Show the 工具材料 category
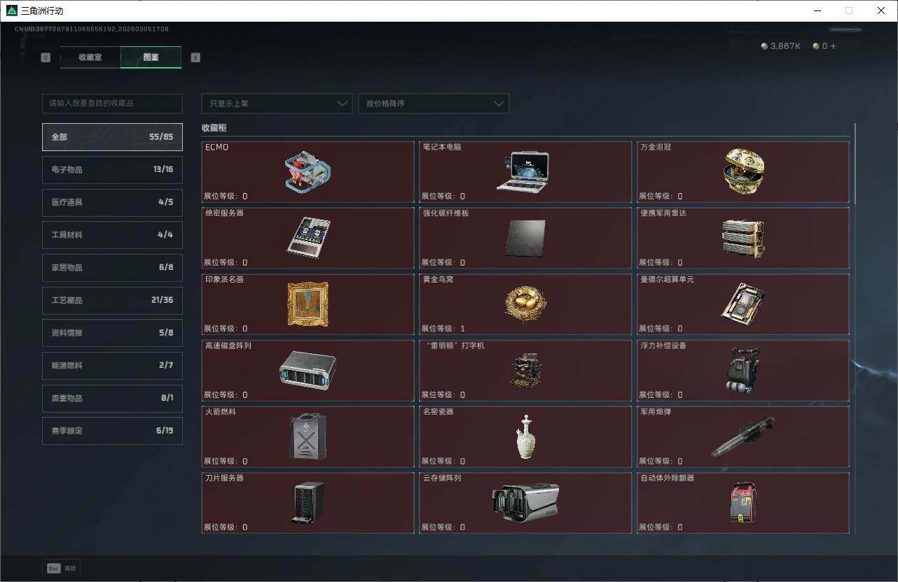 pos(112,235)
